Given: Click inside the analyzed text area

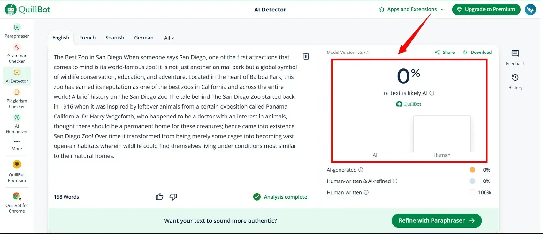Looking at the screenshot, I should 175,106.
